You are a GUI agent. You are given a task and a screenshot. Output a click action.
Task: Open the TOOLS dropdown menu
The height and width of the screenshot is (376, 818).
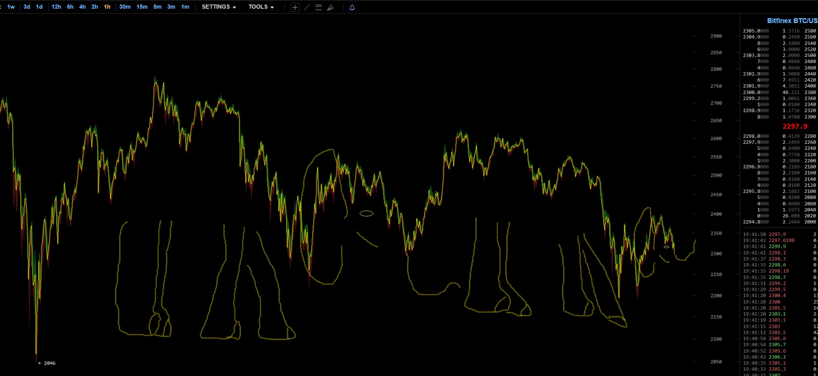(x=261, y=7)
